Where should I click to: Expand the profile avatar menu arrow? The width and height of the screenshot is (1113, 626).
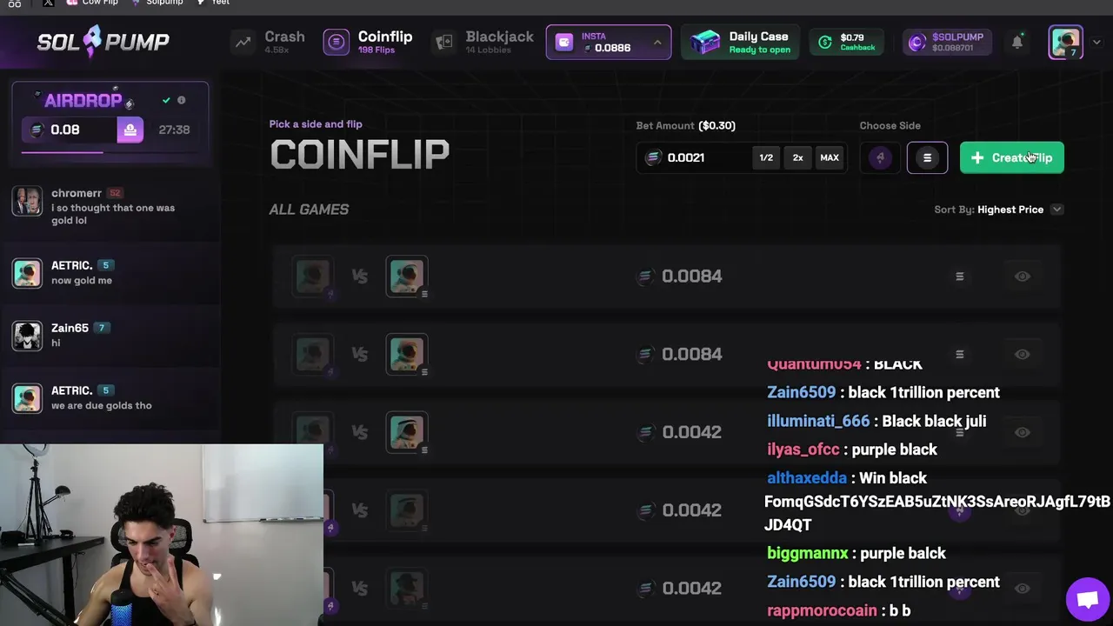pyautogui.click(x=1096, y=42)
